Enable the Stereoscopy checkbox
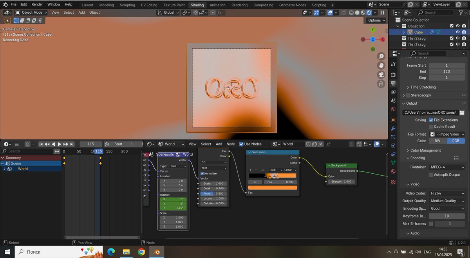The width and height of the screenshot is (470, 258). point(408,95)
